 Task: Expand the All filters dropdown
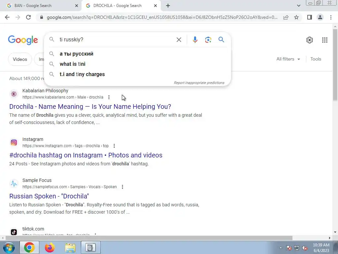pyautogui.click(x=288, y=59)
